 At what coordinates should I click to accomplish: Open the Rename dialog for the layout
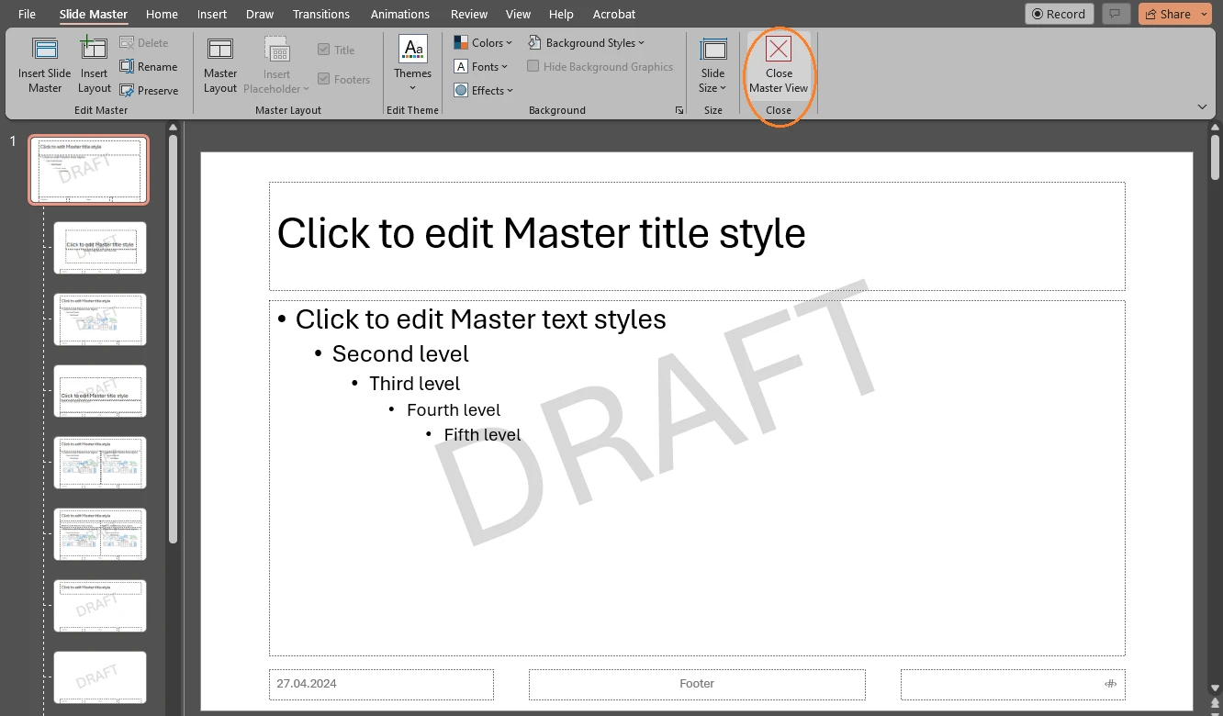click(150, 66)
